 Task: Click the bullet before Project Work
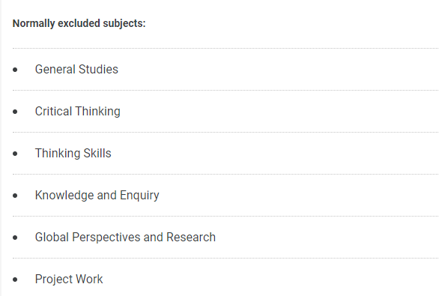pos(15,280)
